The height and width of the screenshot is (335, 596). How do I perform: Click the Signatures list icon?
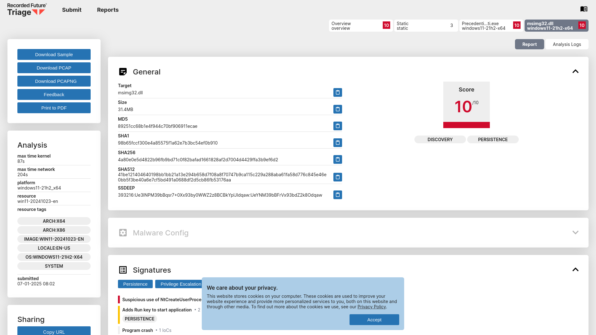pyautogui.click(x=123, y=270)
